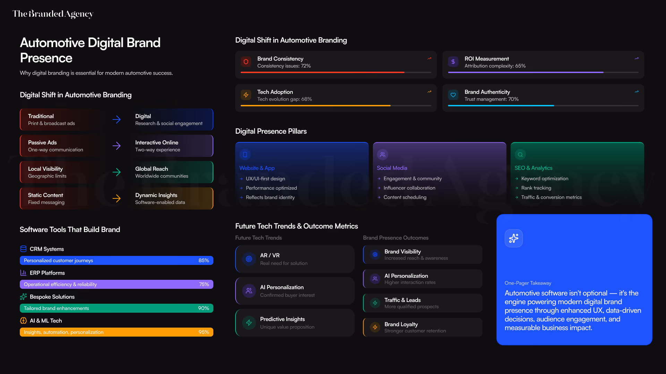Click the 'UX/UI-first design' bullet
This screenshot has width=666, height=374.
coord(265,179)
